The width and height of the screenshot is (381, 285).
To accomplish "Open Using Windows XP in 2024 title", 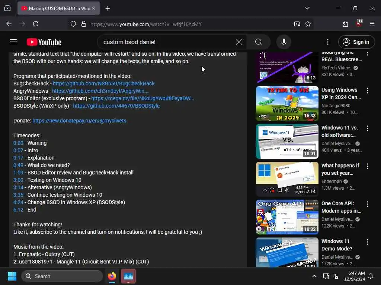I will tap(341, 94).
